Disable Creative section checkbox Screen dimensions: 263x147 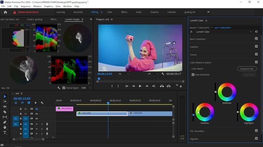[x=256, y=46]
